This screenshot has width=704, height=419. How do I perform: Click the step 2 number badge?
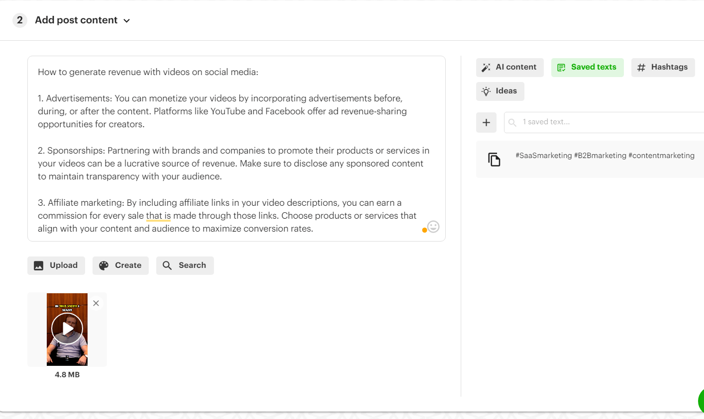pos(20,20)
